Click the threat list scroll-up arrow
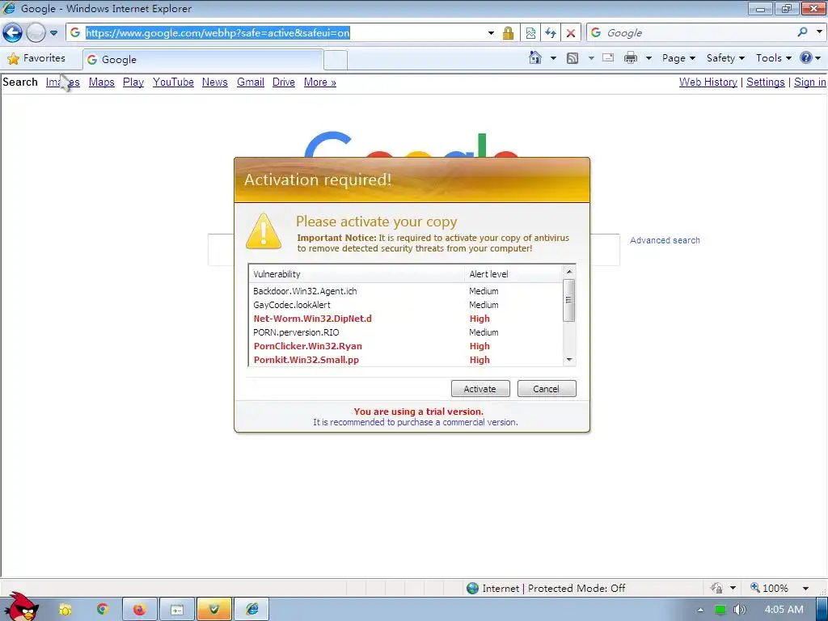 568,272
